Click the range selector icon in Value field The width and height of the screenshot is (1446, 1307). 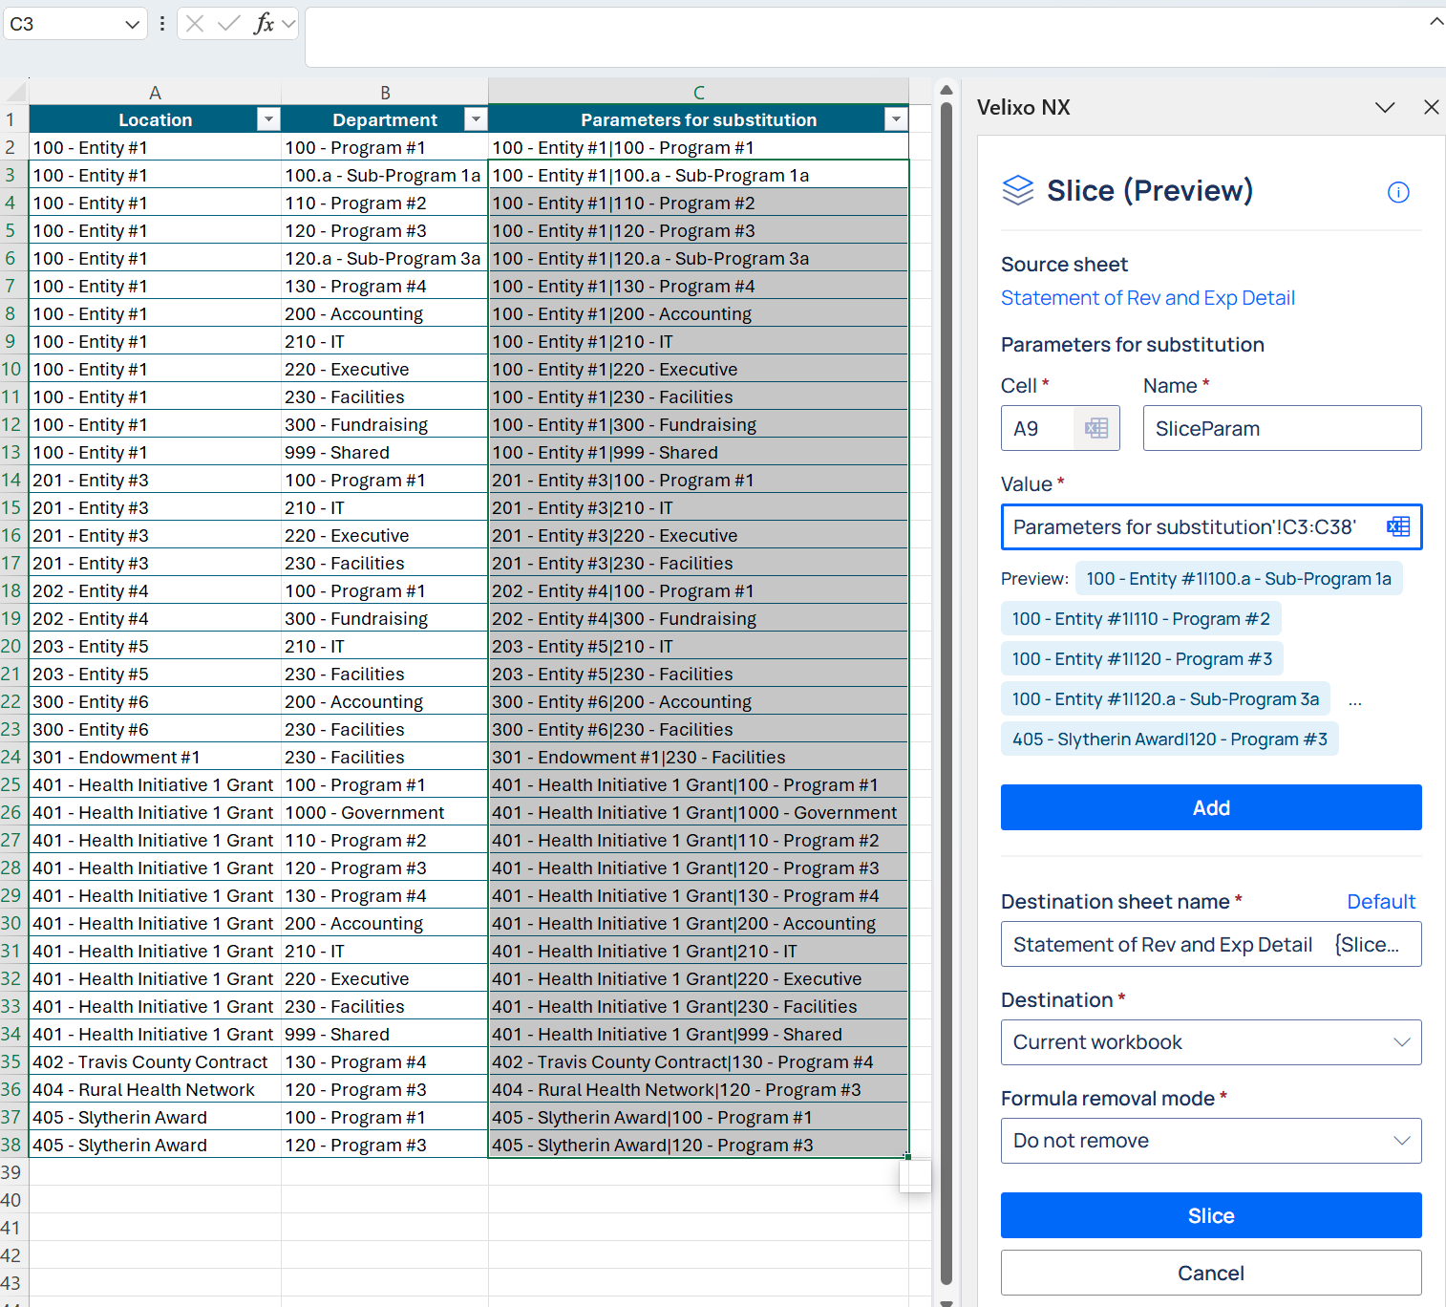1398,526
